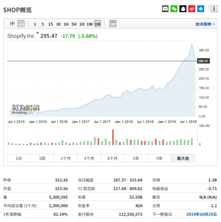The height and width of the screenshot is (222, 221).
Task: Click the SHOP概览 heading
Action: (18, 10)
